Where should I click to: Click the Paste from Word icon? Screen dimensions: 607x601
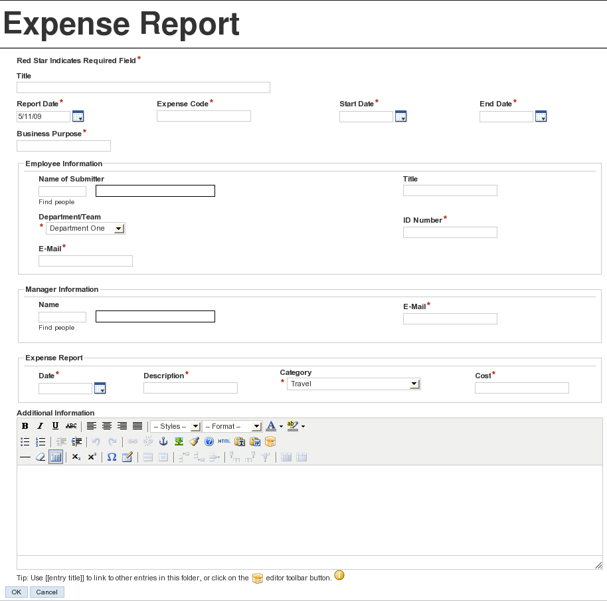[x=254, y=441]
